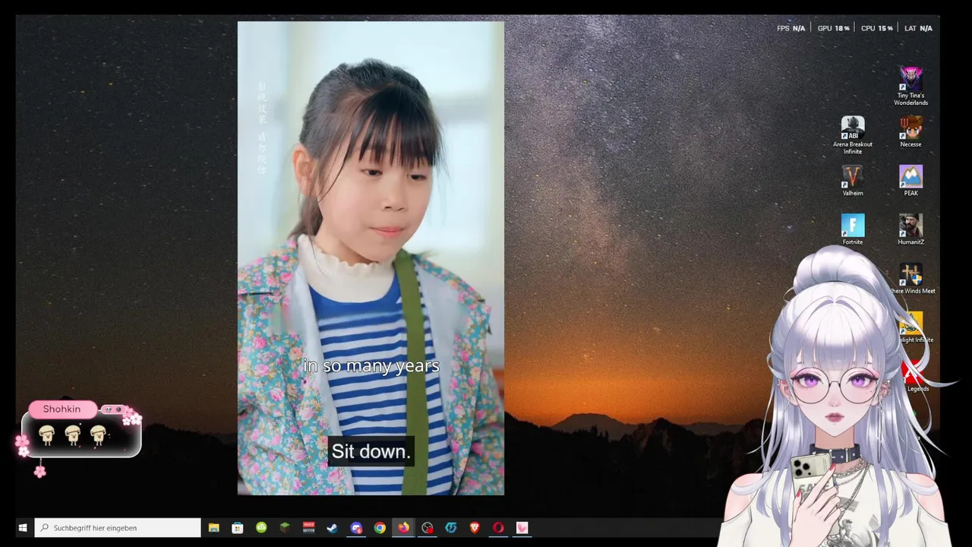
Task: Click the LAT N/A overlay readout
Action: pyautogui.click(x=918, y=28)
